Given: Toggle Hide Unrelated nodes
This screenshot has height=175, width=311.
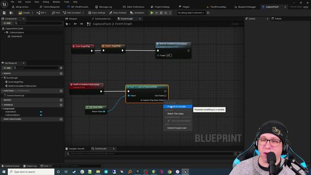Looking at the screenshot, I should pyautogui.click(x=71, y=13).
